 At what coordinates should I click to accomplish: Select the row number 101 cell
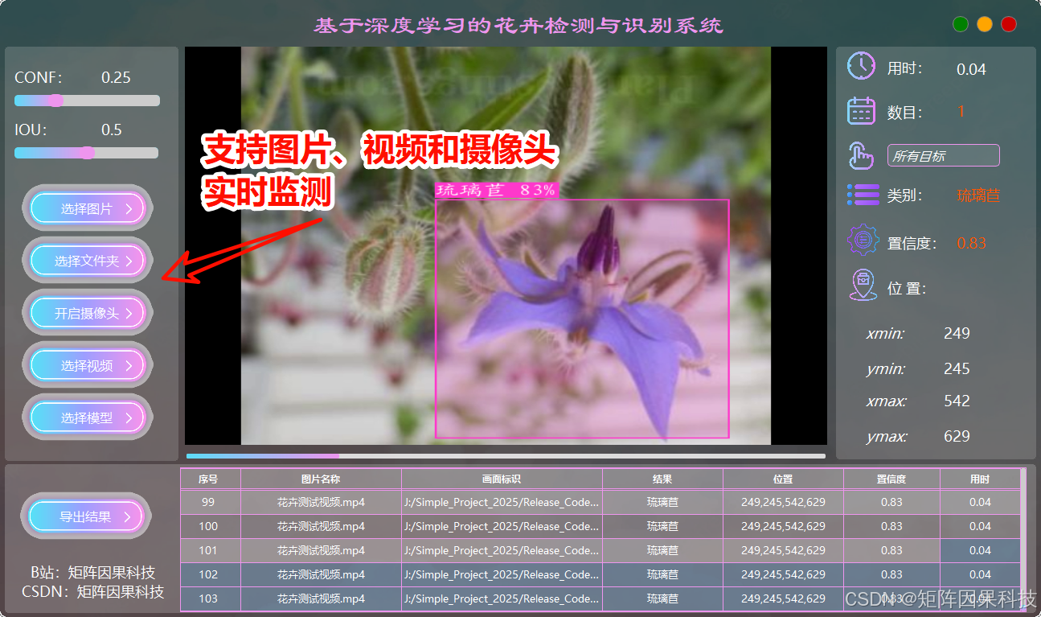pyautogui.click(x=208, y=550)
